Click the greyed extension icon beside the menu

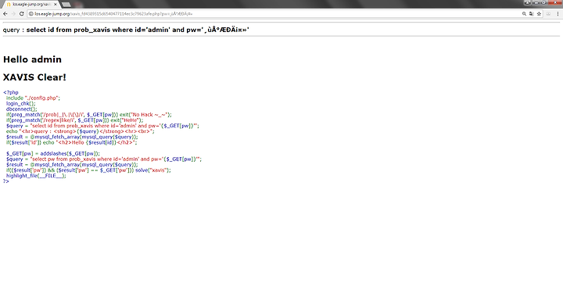click(x=548, y=13)
